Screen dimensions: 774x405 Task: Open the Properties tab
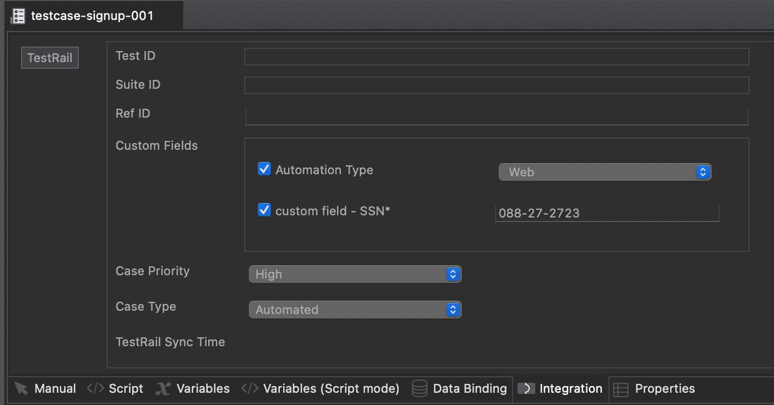coord(654,389)
